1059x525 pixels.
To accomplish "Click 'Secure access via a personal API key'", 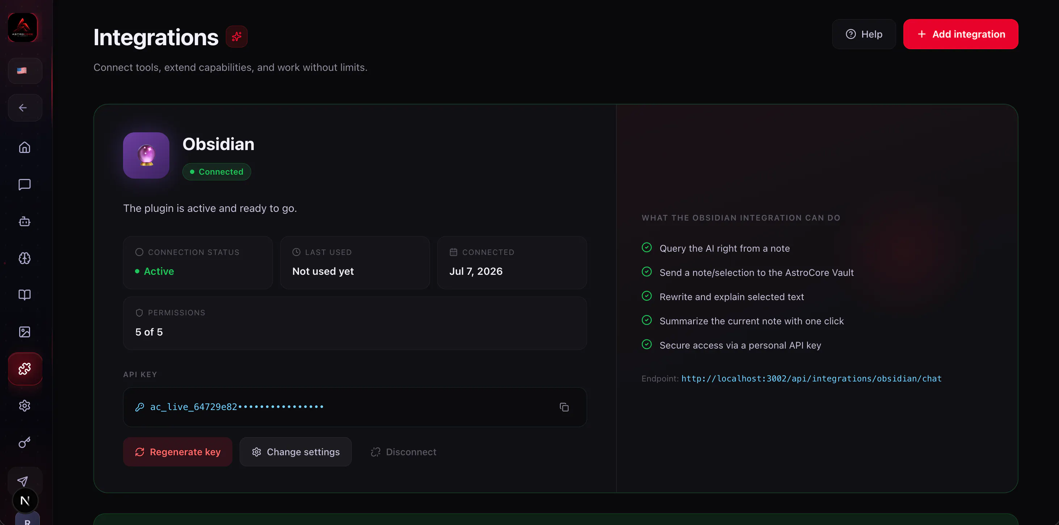I will point(740,346).
